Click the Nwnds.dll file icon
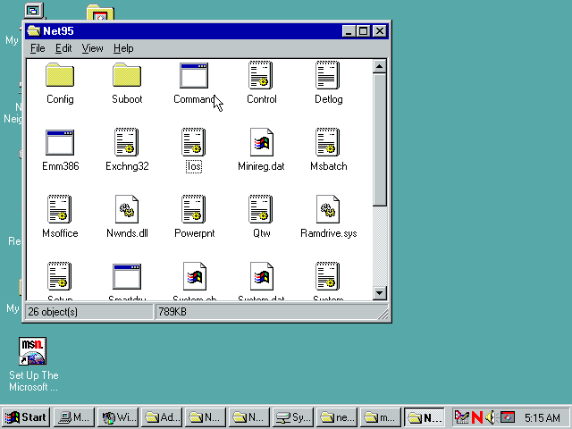Image resolution: width=572 pixels, height=429 pixels. tap(127, 210)
